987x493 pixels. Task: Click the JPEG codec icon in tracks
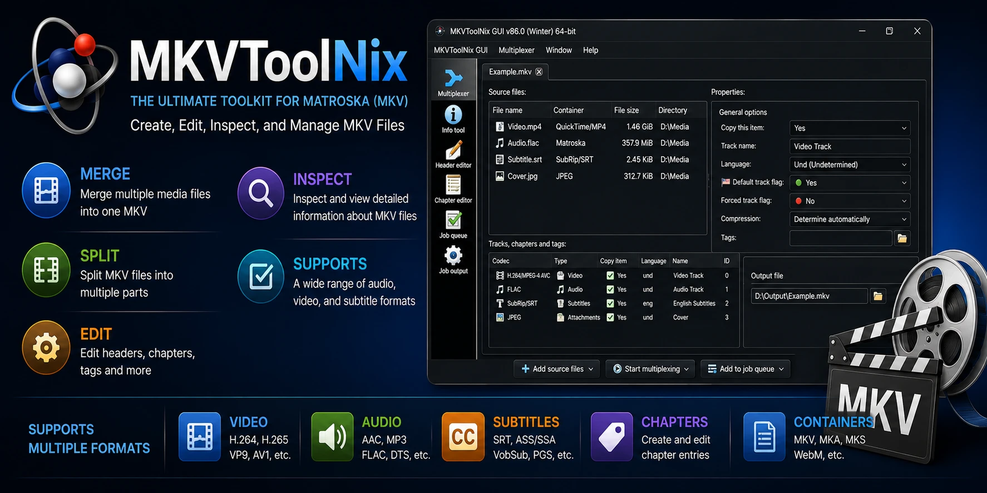pos(500,317)
